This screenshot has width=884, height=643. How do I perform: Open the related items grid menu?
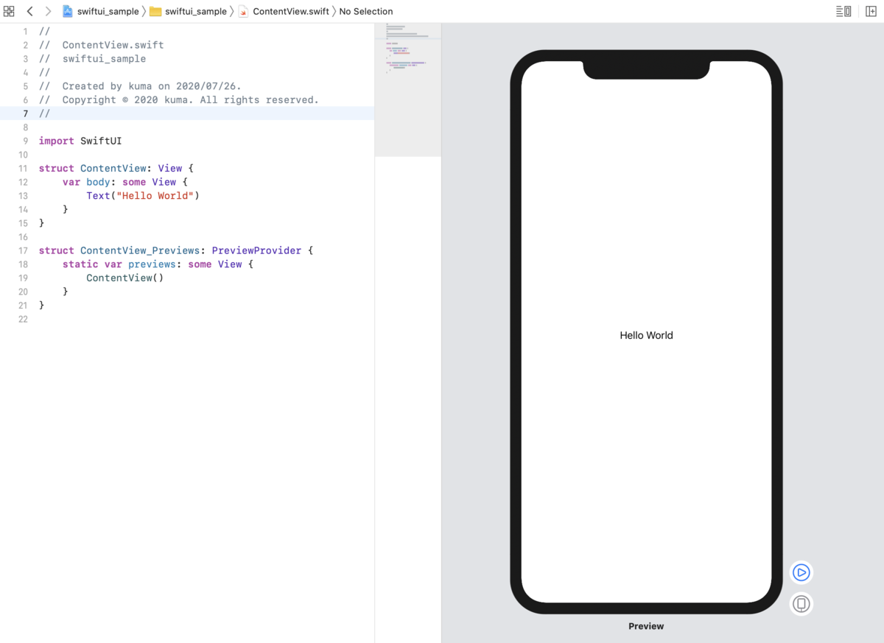coord(9,11)
